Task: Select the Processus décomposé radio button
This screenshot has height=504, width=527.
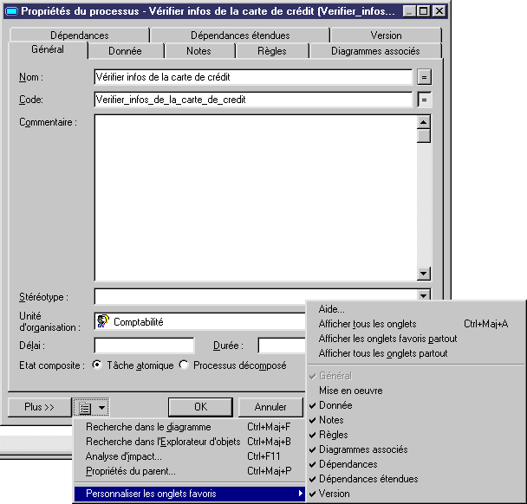Action: [184, 365]
